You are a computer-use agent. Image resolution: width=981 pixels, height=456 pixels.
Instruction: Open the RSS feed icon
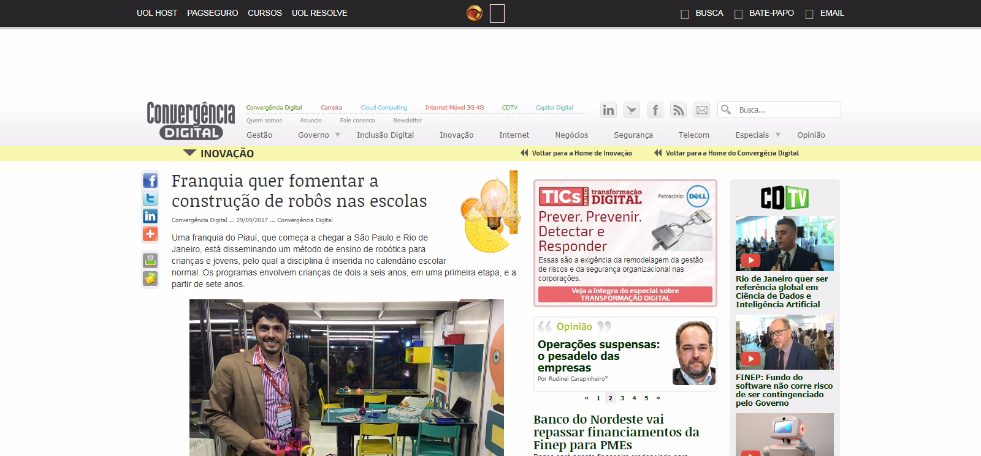(678, 110)
